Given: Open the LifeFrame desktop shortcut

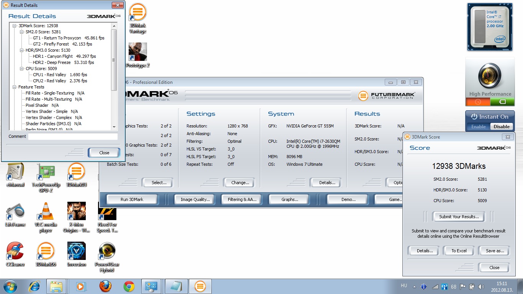Looking at the screenshot, I should tap(15, 214).
